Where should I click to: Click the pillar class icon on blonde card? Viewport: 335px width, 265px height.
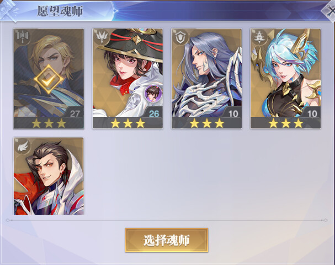click(23, 36)
